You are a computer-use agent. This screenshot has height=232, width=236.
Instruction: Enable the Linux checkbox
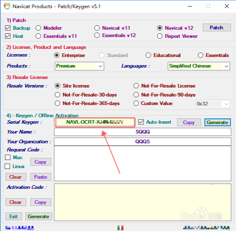(7, 166)
